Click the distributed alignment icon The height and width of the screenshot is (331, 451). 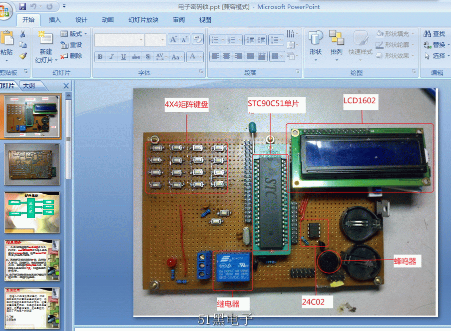coord(262,56)
